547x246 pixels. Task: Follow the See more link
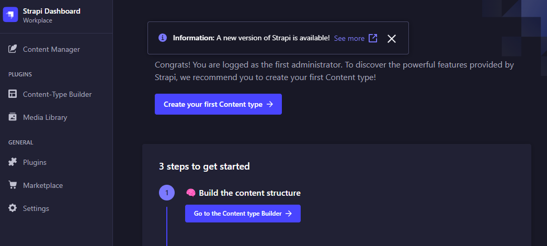[349, 38]
